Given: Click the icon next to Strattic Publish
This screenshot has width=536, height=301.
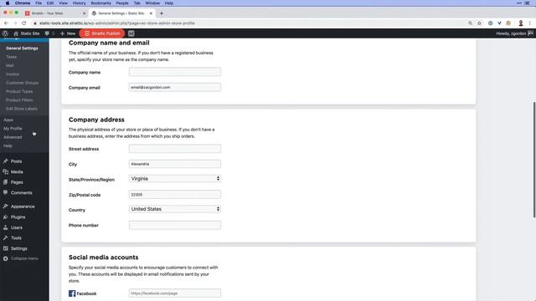Looking at the screenshot, I should click(131, 33).
